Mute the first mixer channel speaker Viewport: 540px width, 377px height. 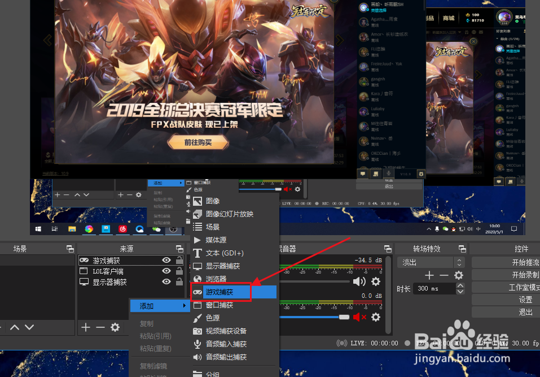[x=359, y=282]
